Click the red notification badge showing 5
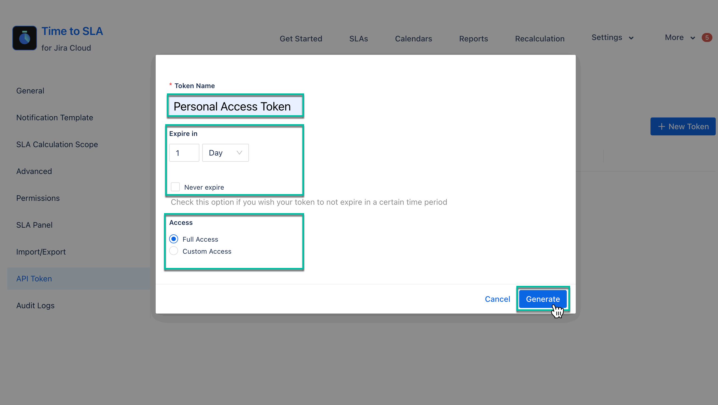The height and width of the screenshot is (405, 718). [707, 37]
